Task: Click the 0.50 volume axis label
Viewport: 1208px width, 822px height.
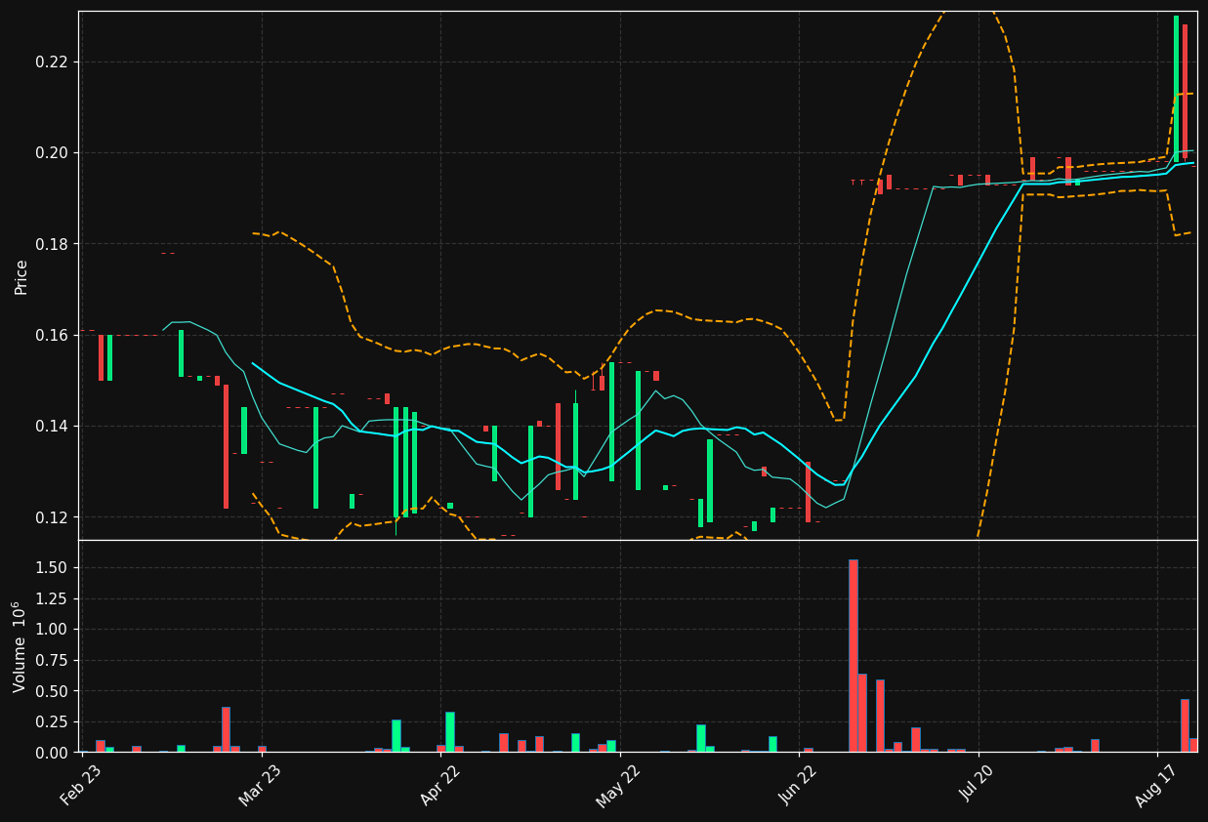Action: tap(53, 691)
